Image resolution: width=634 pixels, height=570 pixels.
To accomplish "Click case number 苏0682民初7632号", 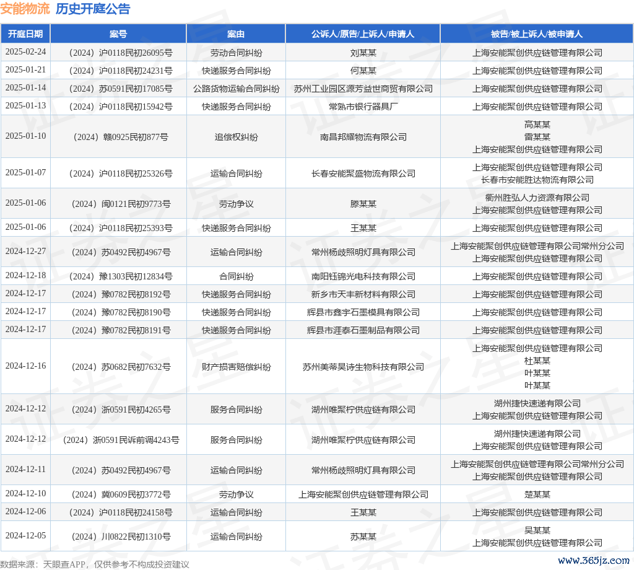I will pyautogui.click(x=121, y=367).
